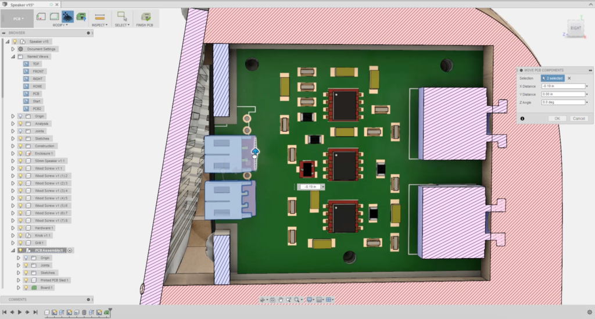Open the PCB workspace dropdown

coord(18,19)
